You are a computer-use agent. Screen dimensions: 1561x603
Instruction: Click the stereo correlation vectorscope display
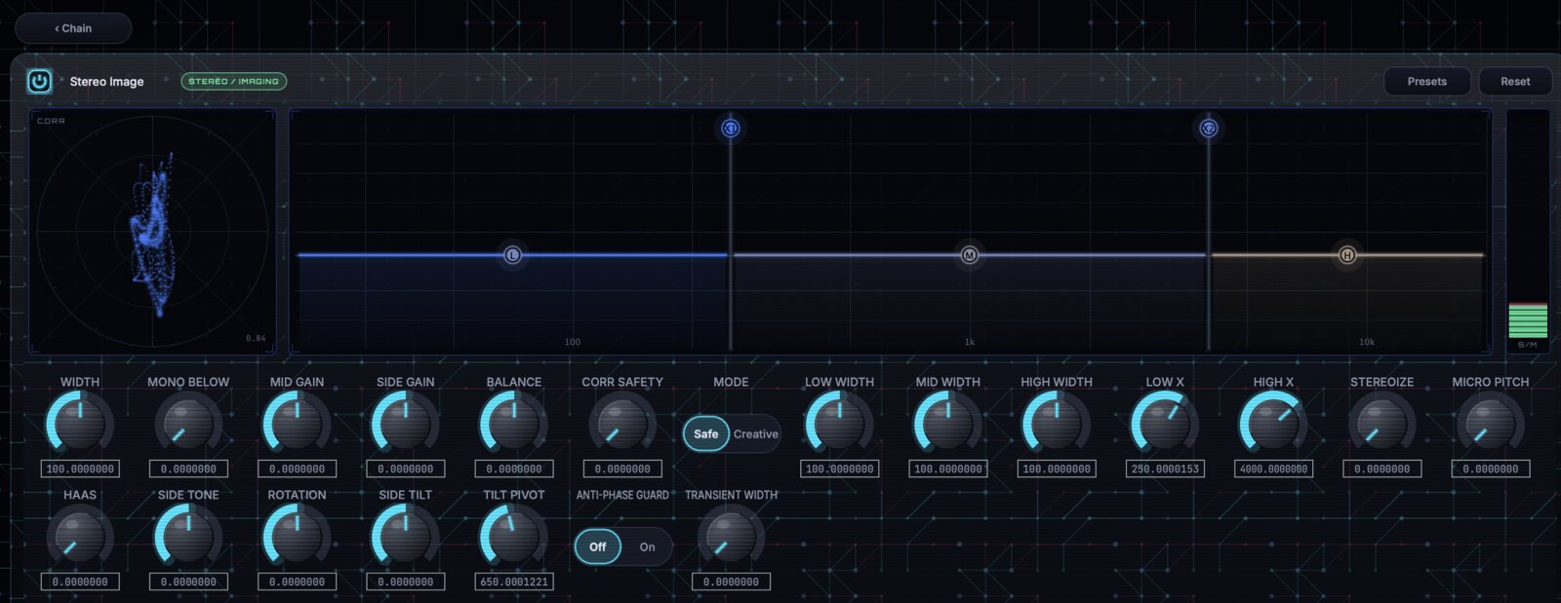pyautogui.click(x=152, y=232)
